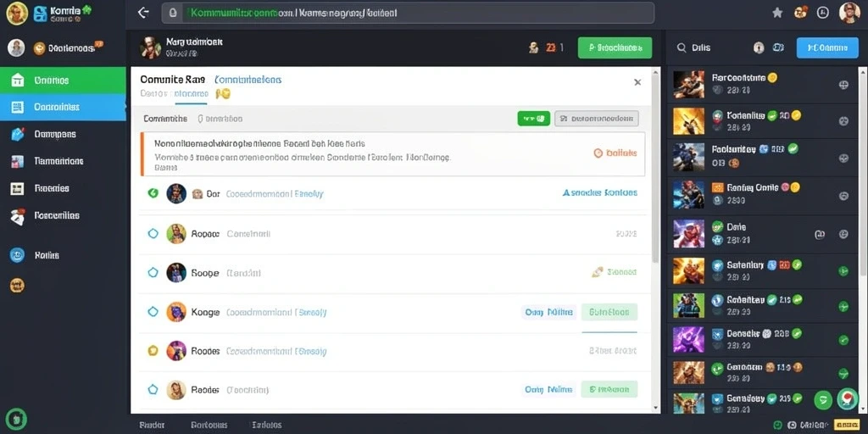Click the back arrow beside the address bar
Image resolution: width=868 pixels, height=434 pixels.
point(143,13)
